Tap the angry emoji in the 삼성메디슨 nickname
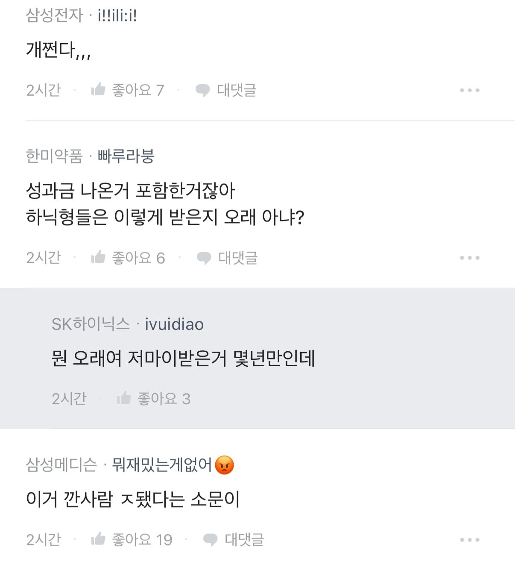Image resolution: width=515 pixels, height=565 pixels. coord(225,465)
